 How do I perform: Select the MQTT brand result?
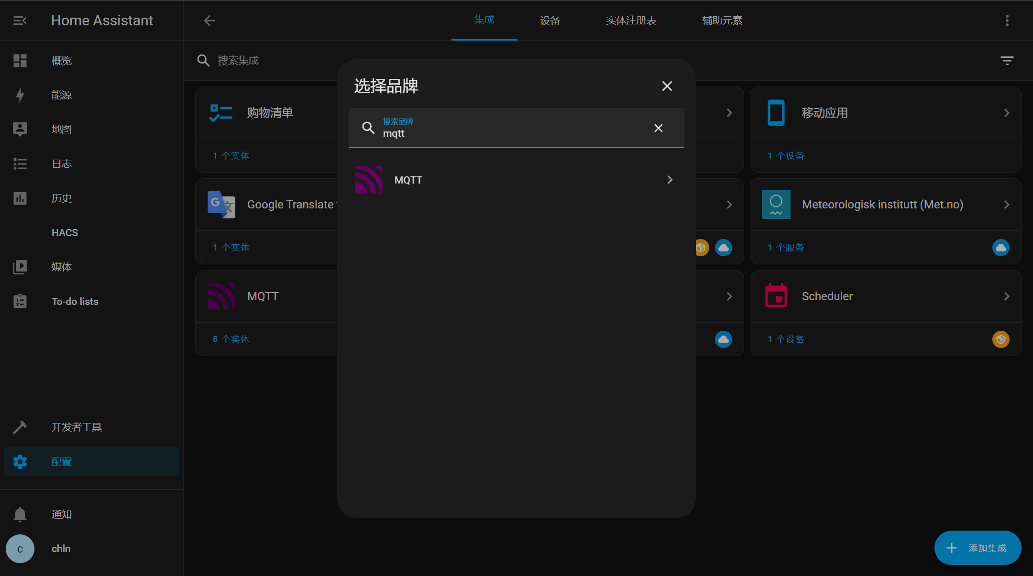516,180
